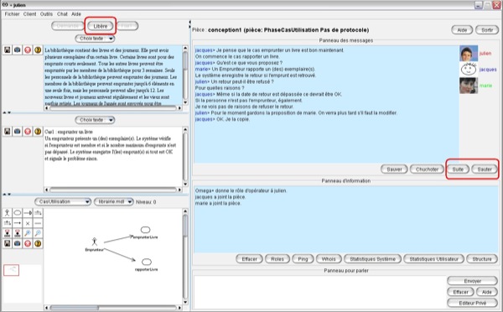The width and height of the screenshot is (503, 312).
Task: Select the use case ellipse tool
Action: 18,213
